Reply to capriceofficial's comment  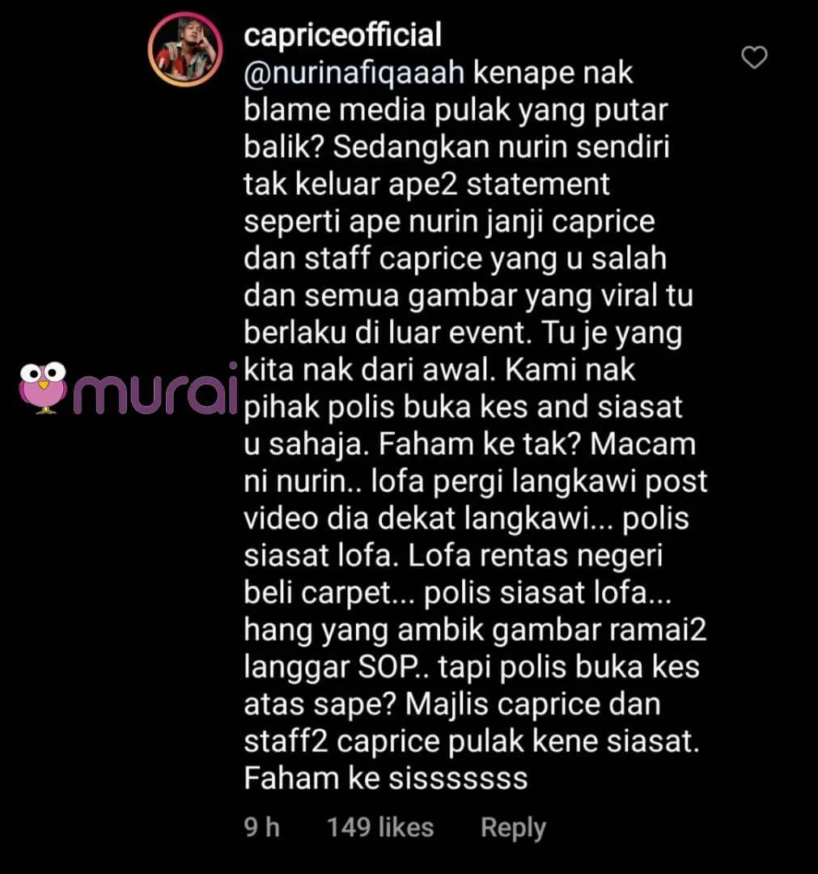(x=513, y=828)
